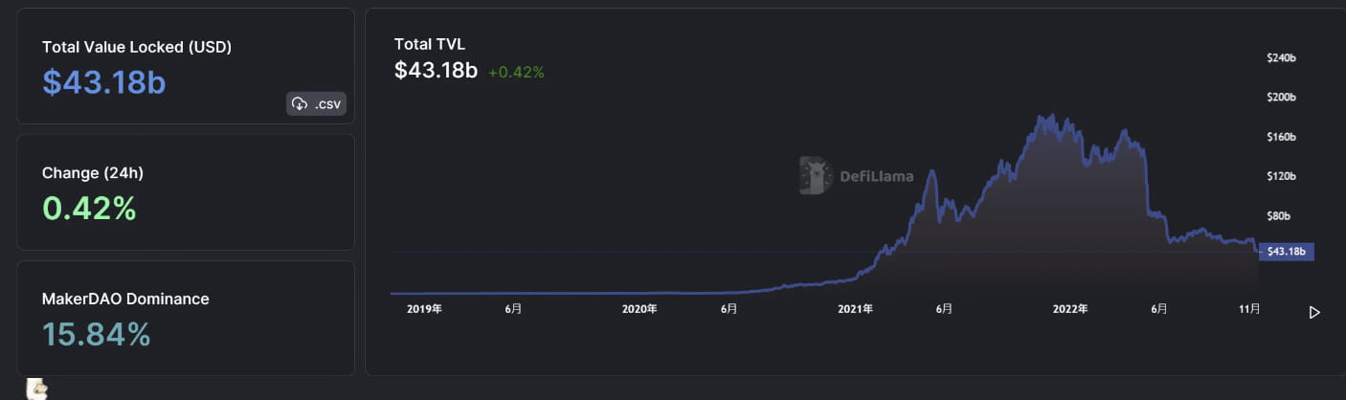Screen dimensions: 1346x400
Task: Click the small avatar icon at bottom-left
Action: coord(36,389)
